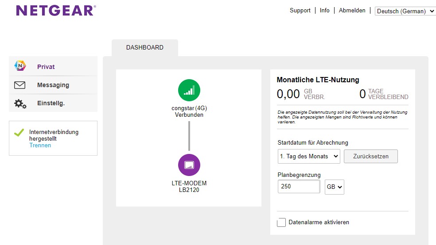This screenshot has width=436, height=245.
Task: Open the Einstellg. menu item
Action: (53, 103)
